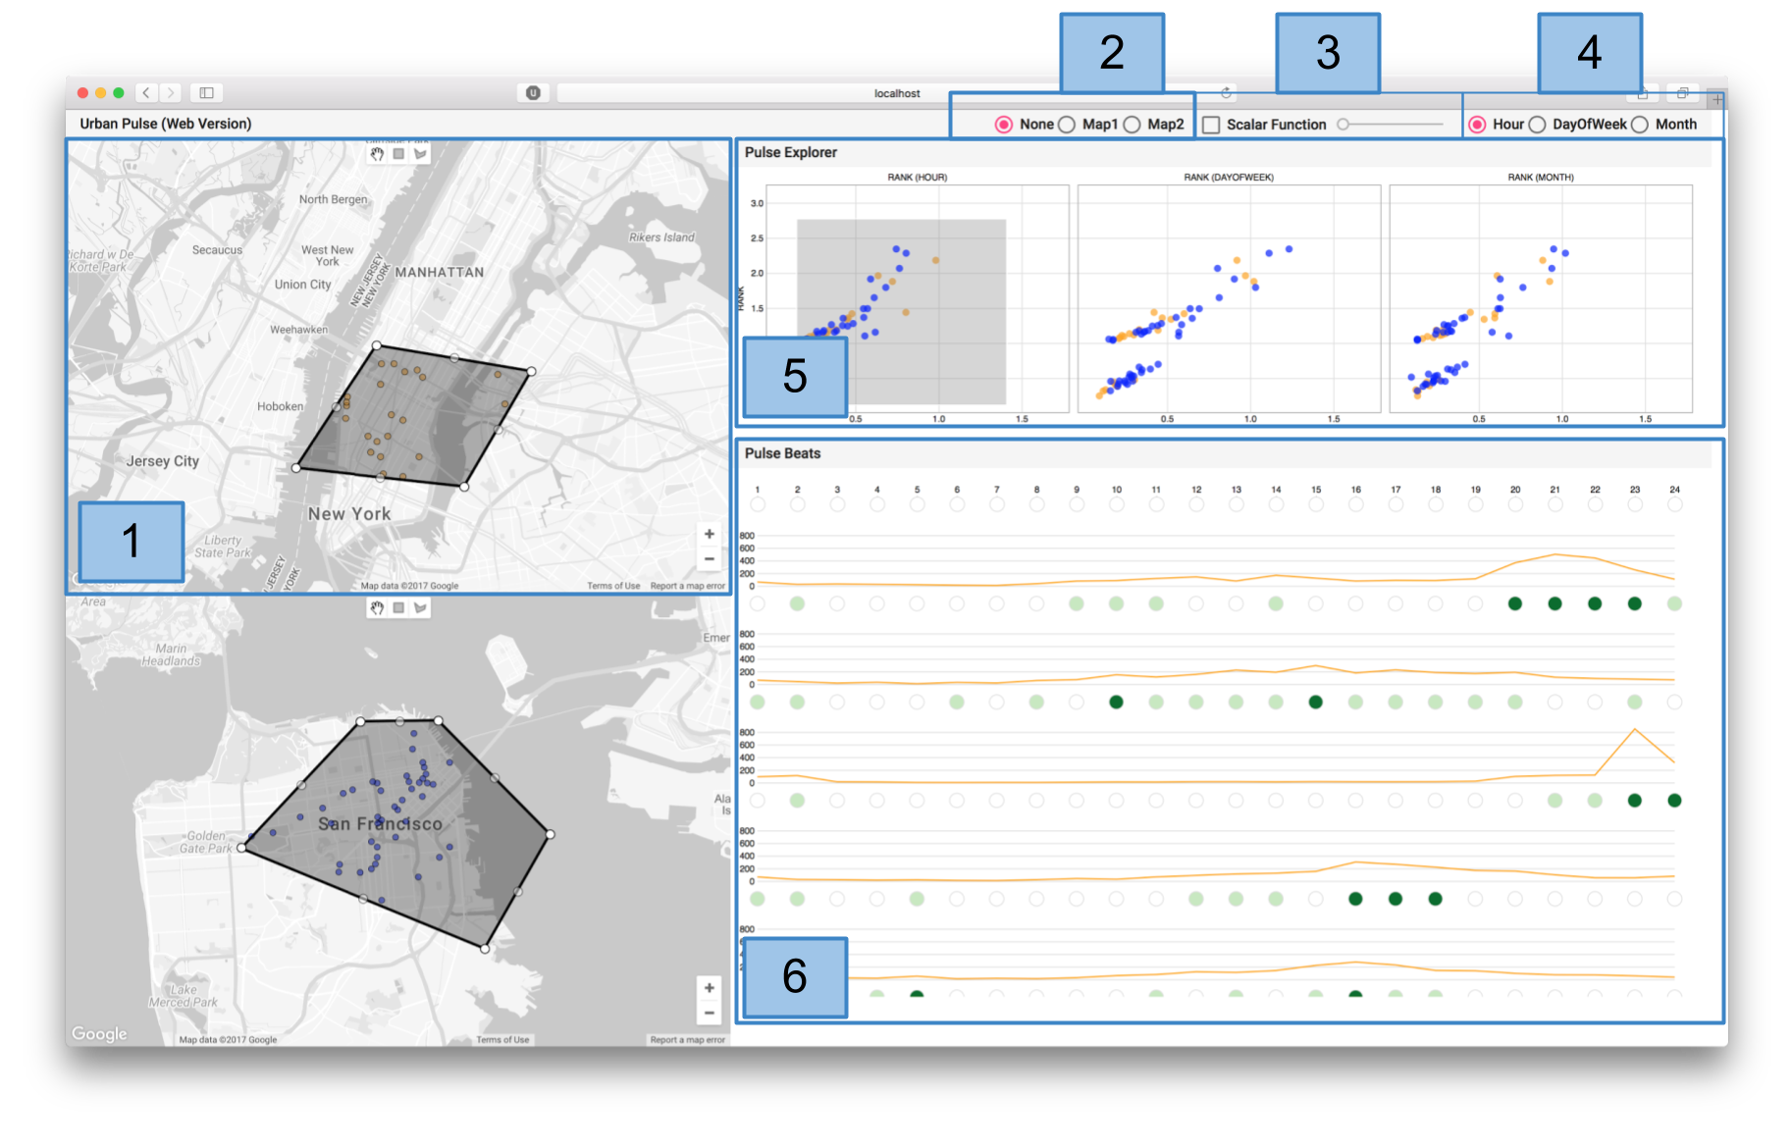
Task: Select the None map radio button
Action: tap(1004, 125)
